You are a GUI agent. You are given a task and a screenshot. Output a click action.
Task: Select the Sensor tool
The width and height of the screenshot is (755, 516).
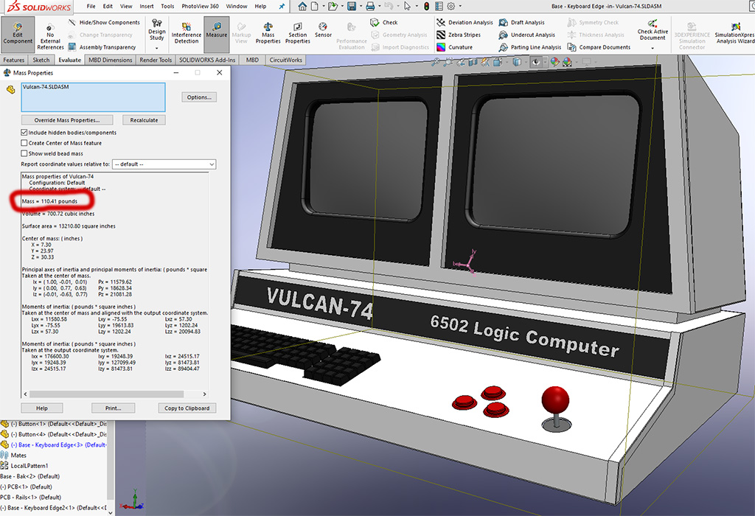coord(324,30)
